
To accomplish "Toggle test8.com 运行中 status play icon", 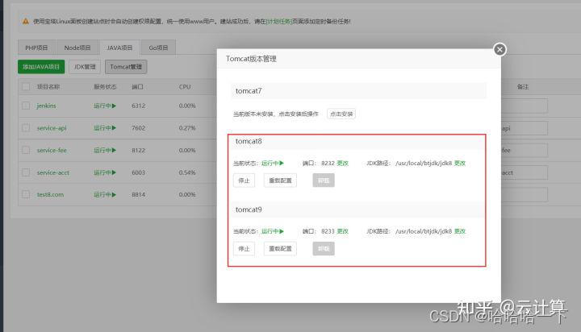I will coord(114,194).
